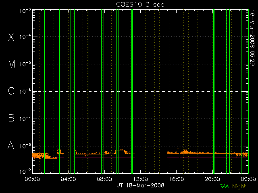This screenshot has height=193, width=258.
Task: Click the X flare class label
Action: click(x=11, y=37)
